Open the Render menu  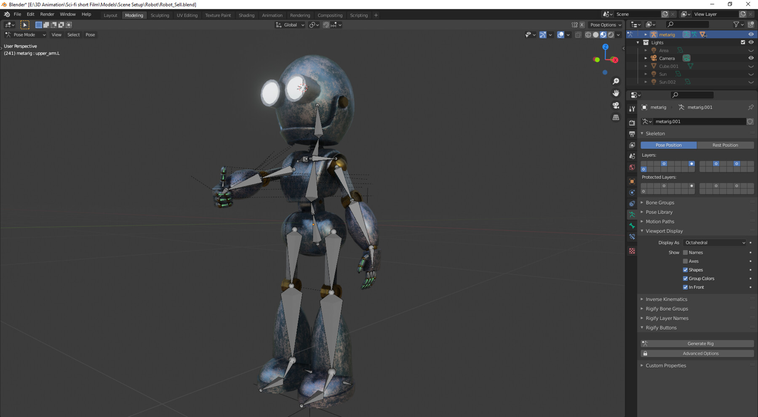(x=47, y=14)
